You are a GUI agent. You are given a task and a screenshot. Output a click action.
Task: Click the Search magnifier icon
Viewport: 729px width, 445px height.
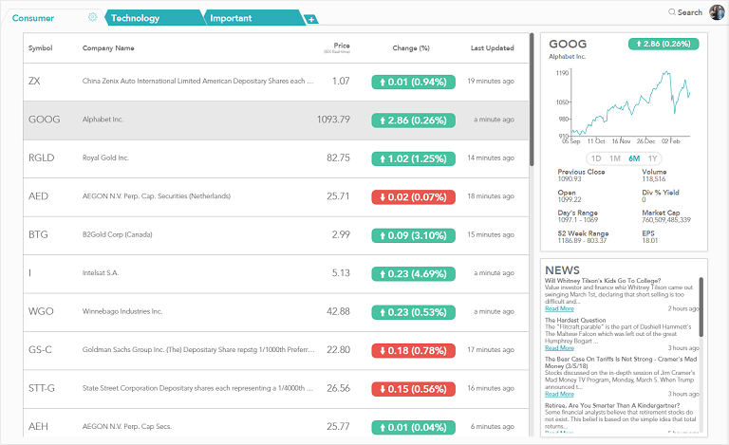(x=672, y=12)
